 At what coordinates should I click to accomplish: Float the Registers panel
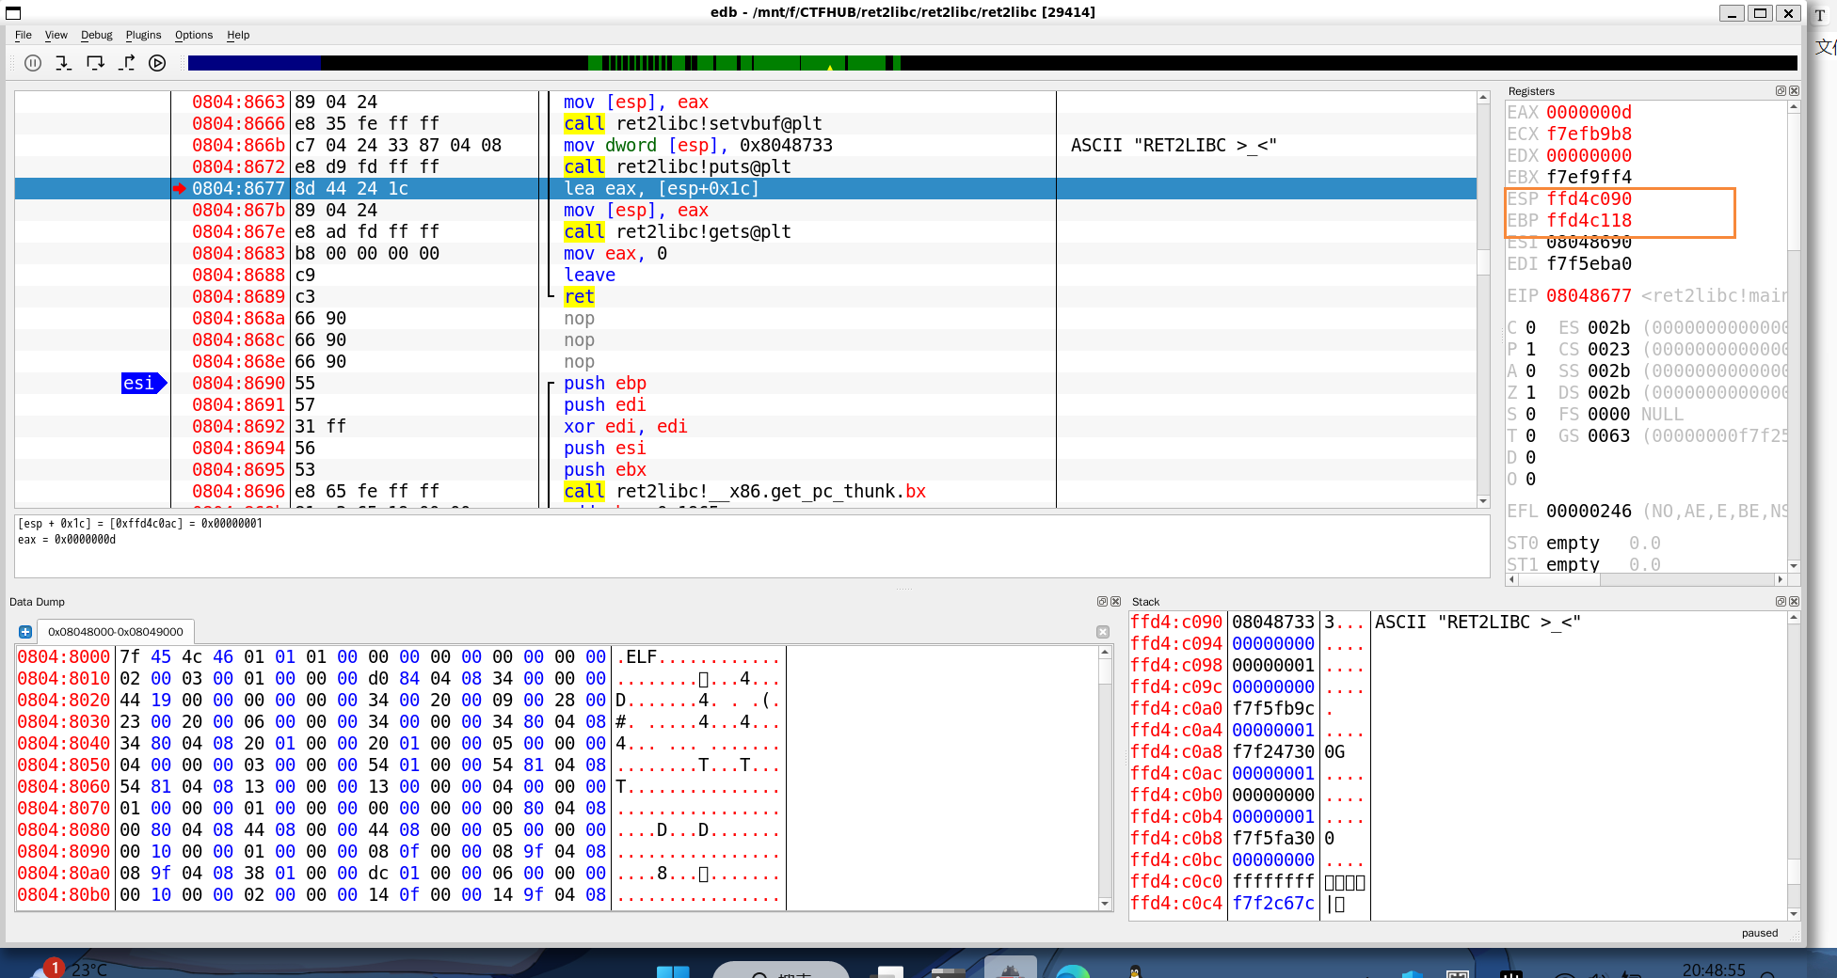tap(1781, 91)
